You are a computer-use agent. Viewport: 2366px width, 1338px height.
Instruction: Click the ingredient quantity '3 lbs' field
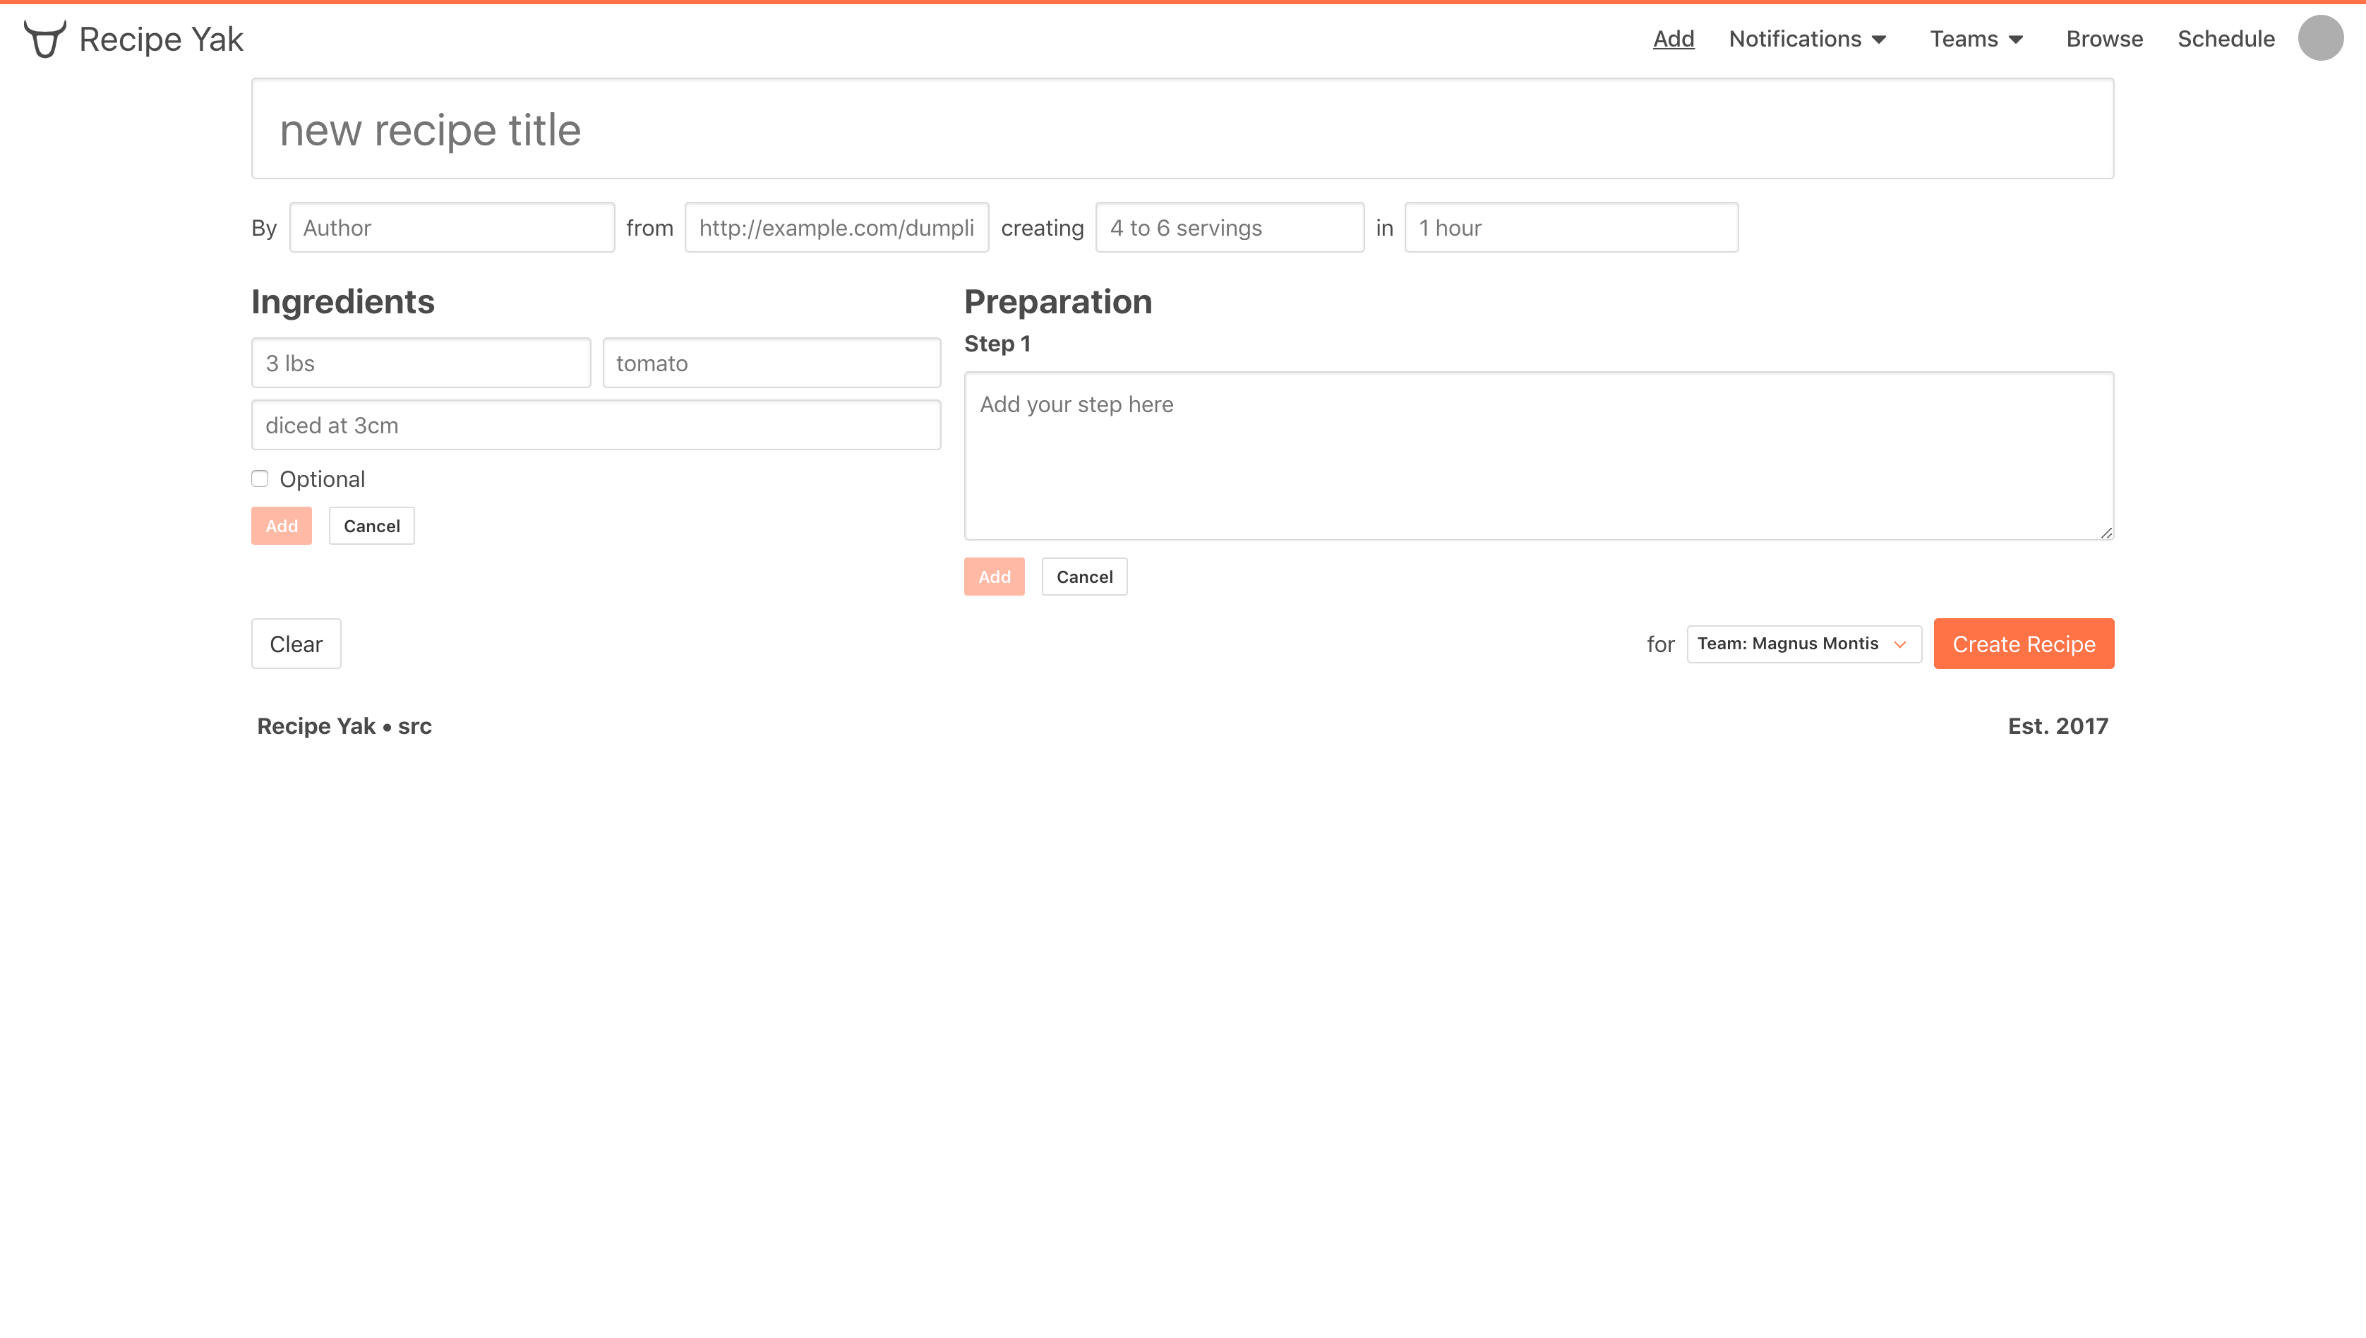pos(421,363)
